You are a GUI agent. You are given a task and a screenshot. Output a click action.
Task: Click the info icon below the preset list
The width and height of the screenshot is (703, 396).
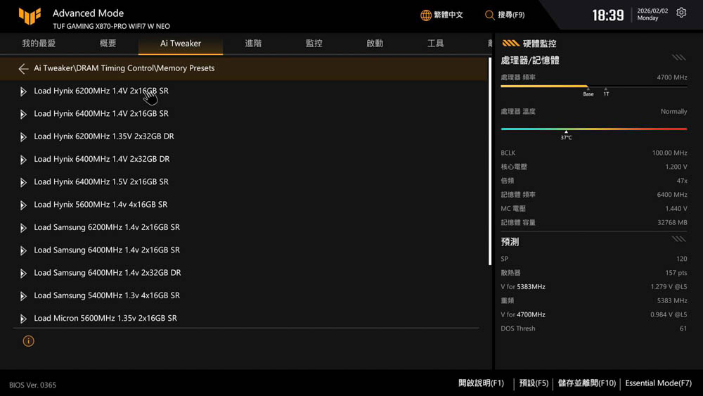click(x=28, y=341)
